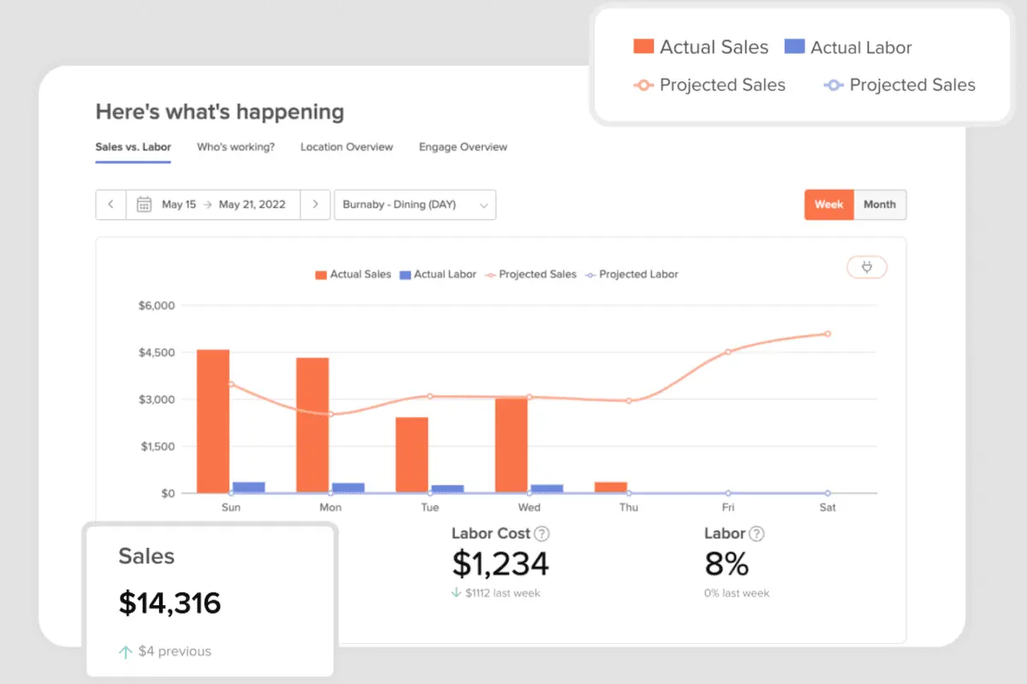Click the Monday Actual Labor bar
Screen dimensions: 1027x684
(348, 488)
